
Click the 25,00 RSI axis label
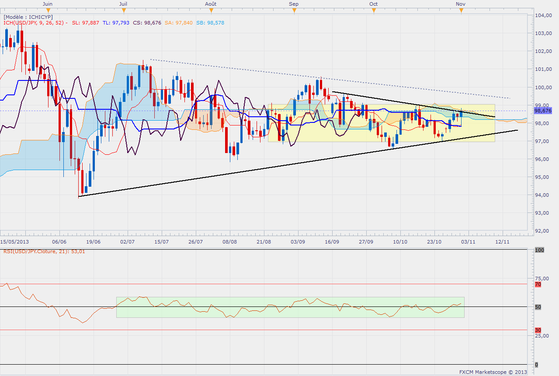[542, 336]
